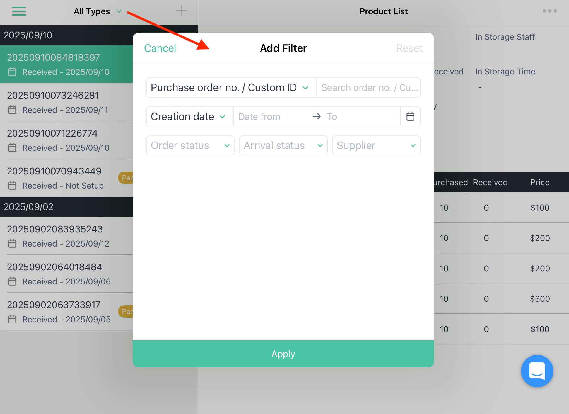
Task: Click the 2025/09/02 date group header
Action: (66, 207)
